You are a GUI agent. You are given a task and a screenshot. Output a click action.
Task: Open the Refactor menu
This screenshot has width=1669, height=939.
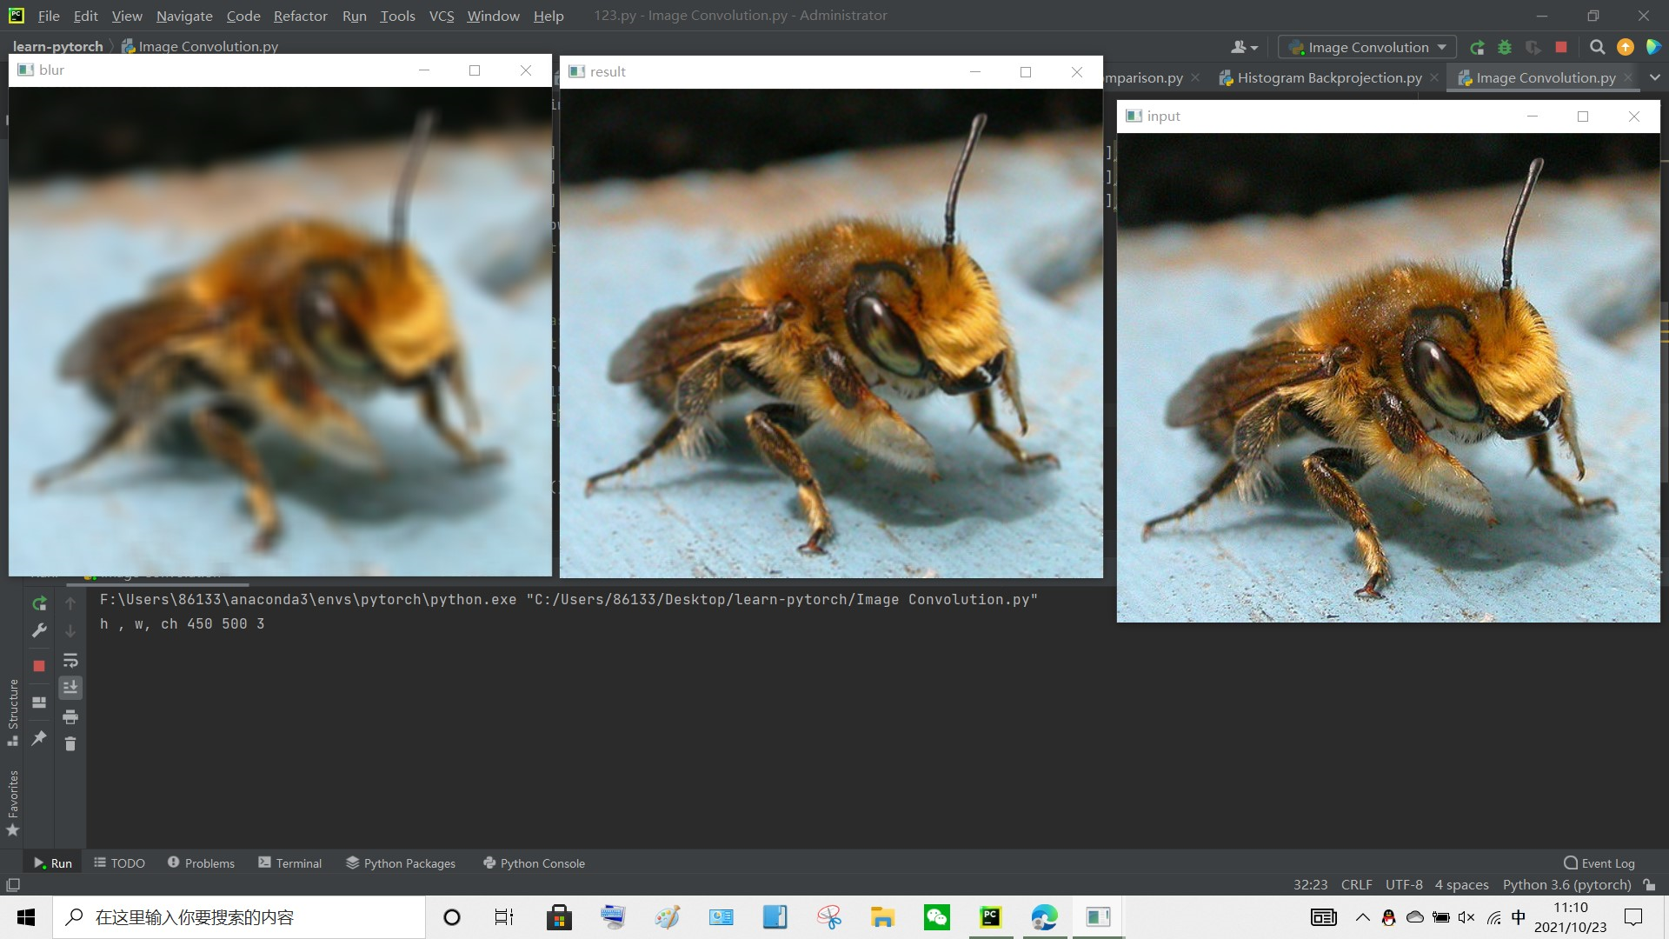point(301,16)
